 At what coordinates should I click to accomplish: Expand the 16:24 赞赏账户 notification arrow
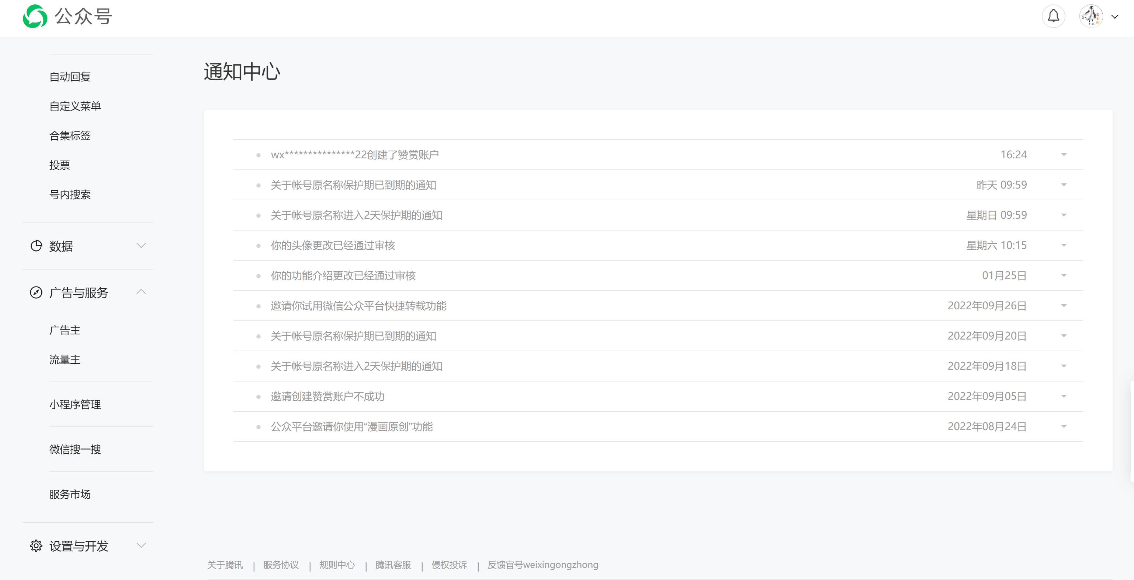pos(1064,155)
